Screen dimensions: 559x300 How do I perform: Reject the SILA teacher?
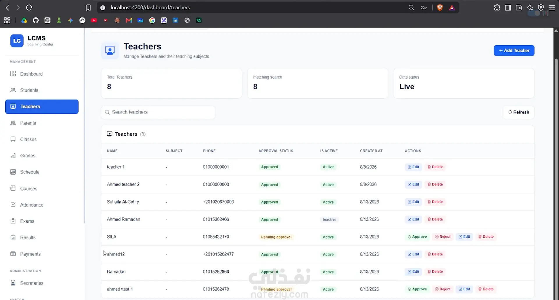[443, 237]
